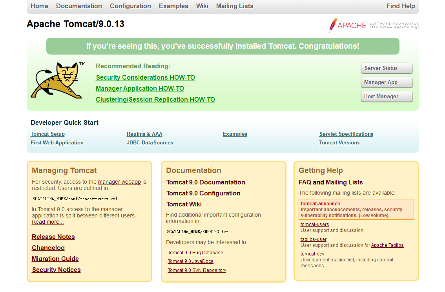Open the Server Status page

[387, 68]
